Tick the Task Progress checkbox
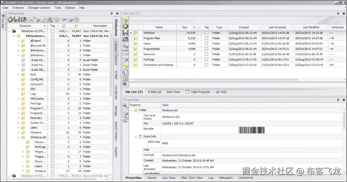Viewport: 347px width, 182px height. pos(188,92)
